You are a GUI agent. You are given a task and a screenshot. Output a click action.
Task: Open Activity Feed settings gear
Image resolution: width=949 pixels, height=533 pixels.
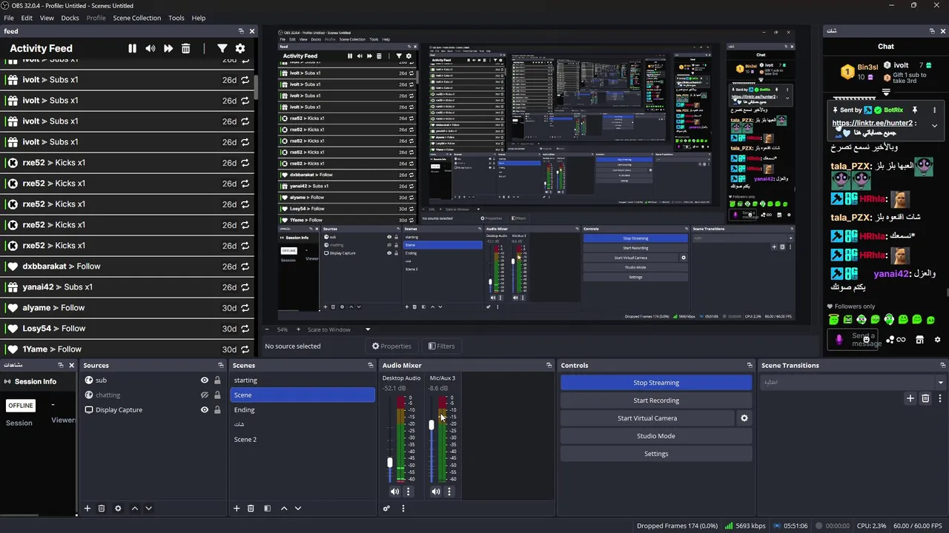pyautogui.click(x=240, y=48)
